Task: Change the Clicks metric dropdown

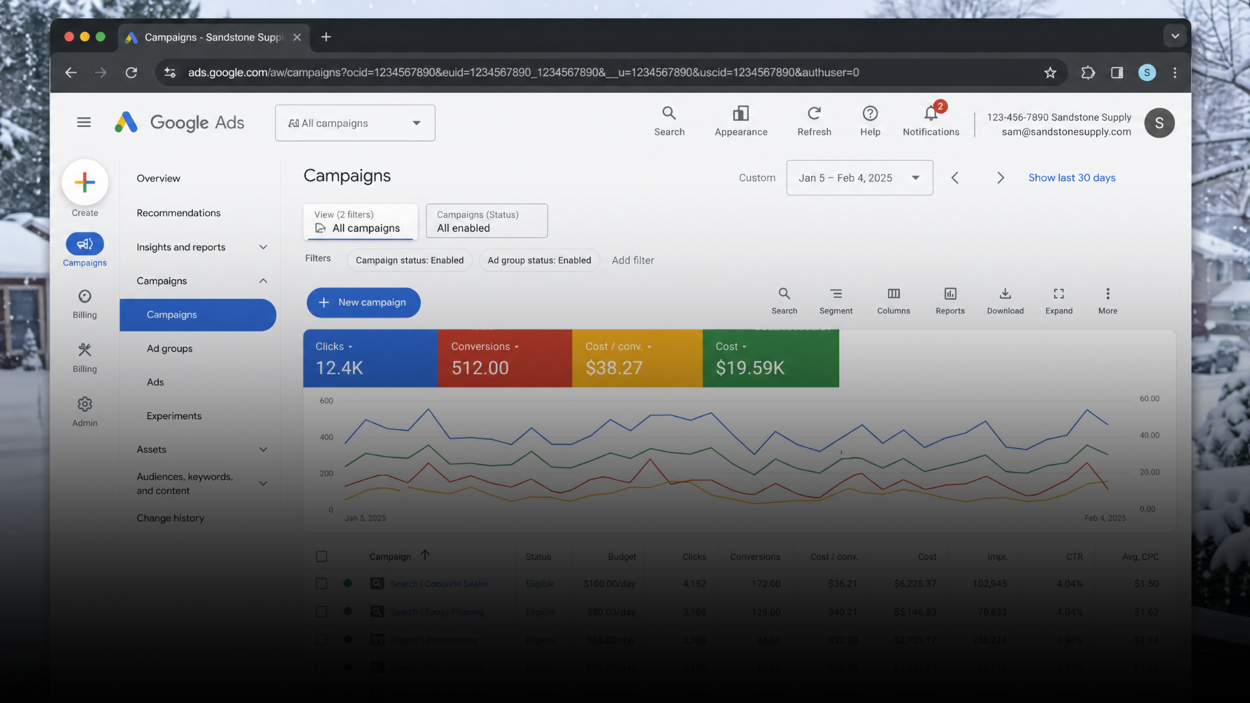Action: coord(334,347)
